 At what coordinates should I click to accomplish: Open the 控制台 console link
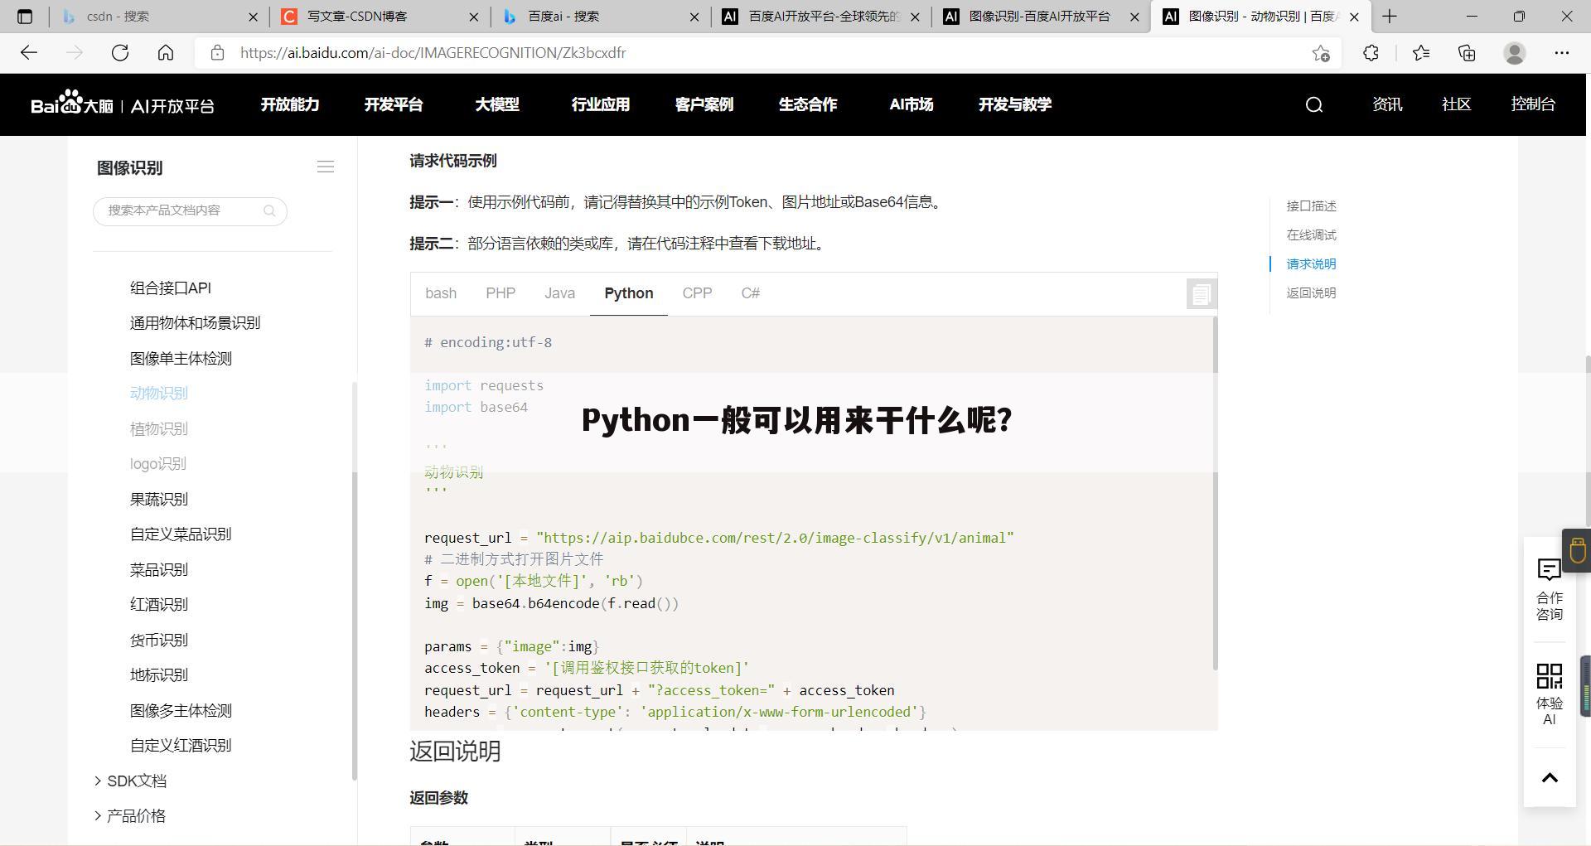coord(1533,104)
